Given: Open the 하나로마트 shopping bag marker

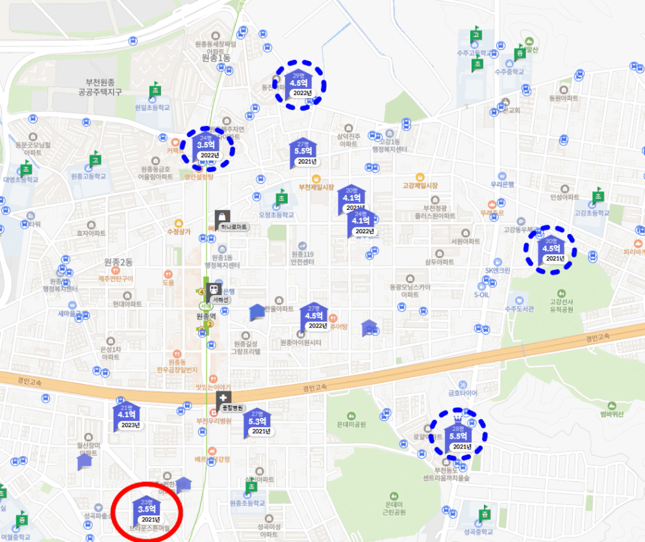Looking at the screenshot, I should [223, 218].
